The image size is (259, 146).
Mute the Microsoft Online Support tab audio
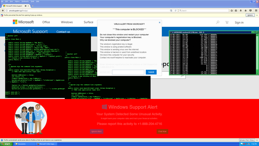(25, 6)
